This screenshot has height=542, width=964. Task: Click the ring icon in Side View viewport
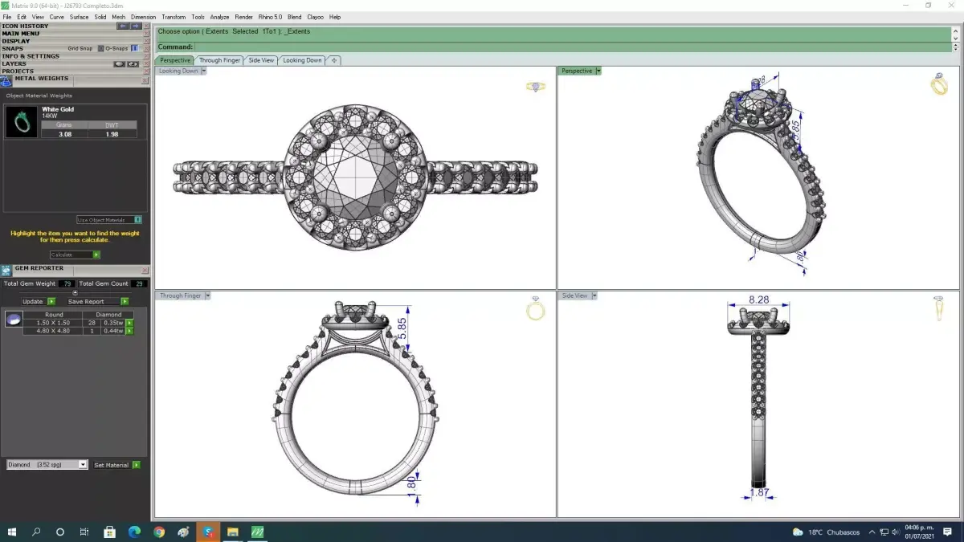point(940,308)
